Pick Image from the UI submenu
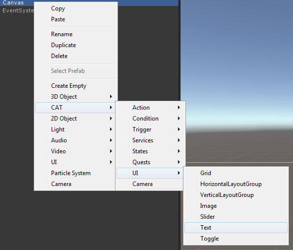Viewport: 293px width, 250px height. click(x=236, y=206)
